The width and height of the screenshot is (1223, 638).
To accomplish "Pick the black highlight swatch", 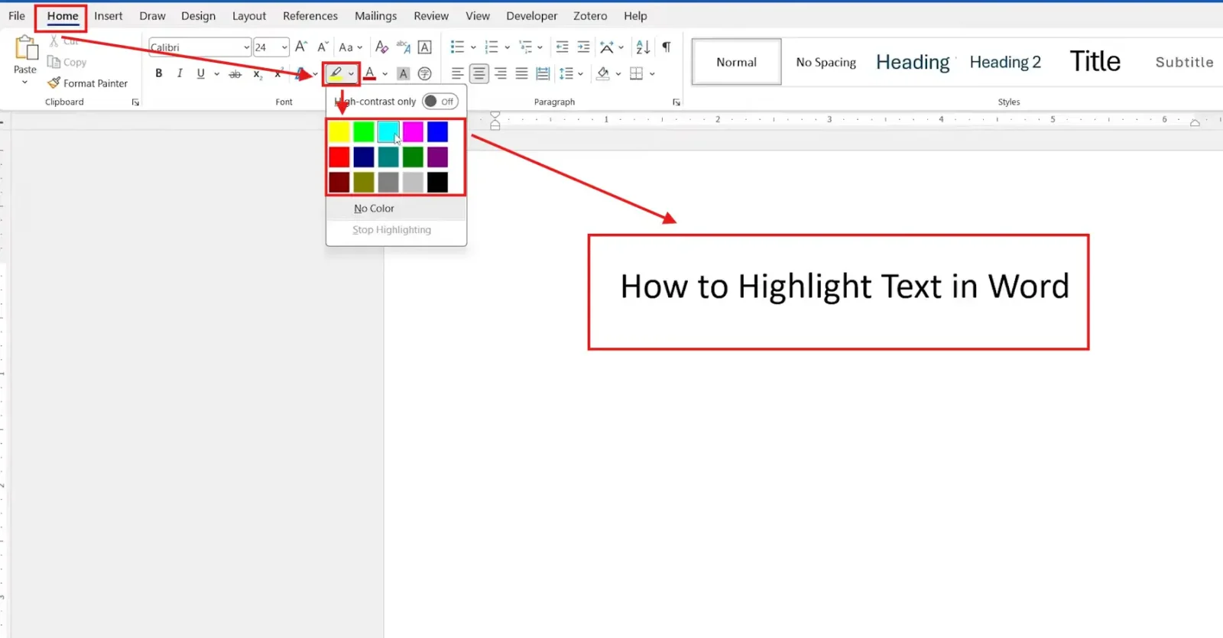I will [x=437, y=182].
